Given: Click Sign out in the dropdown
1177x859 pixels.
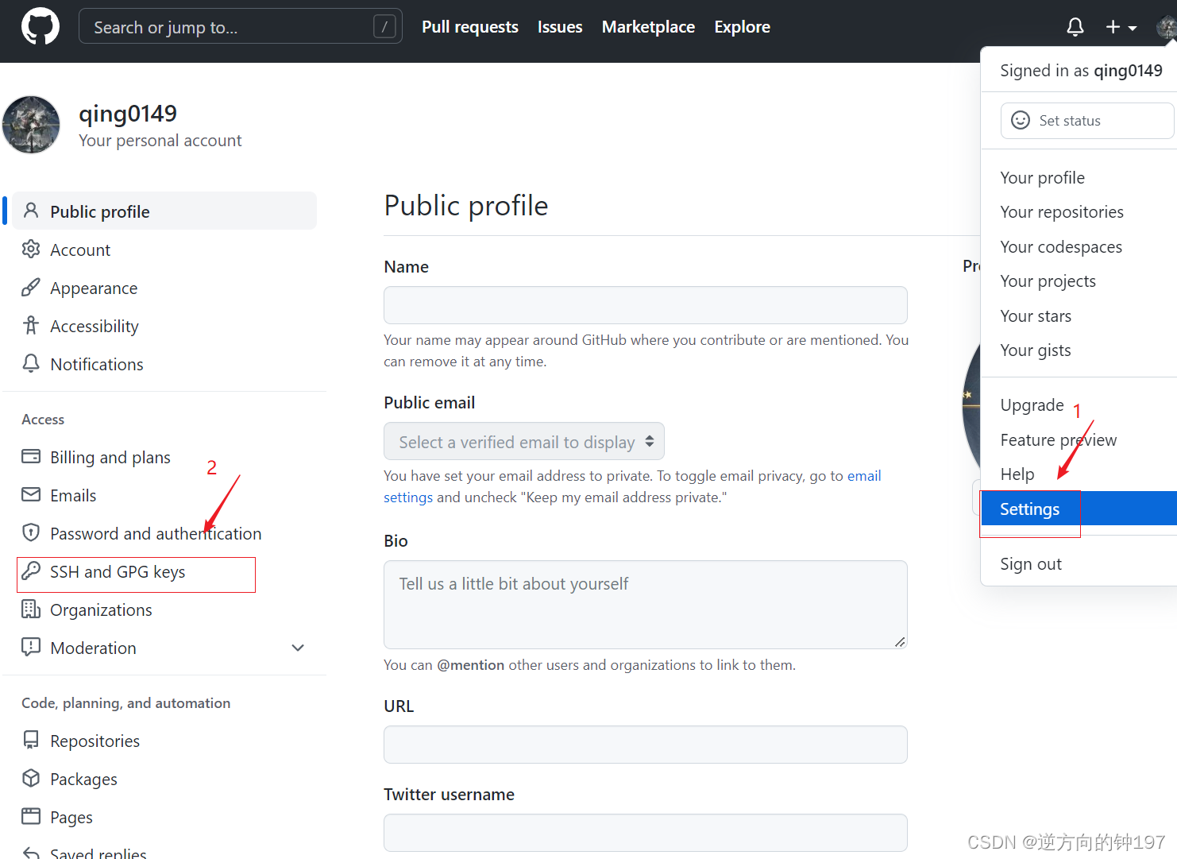Looking at the screenshot, I should (x=1031, y=564).
